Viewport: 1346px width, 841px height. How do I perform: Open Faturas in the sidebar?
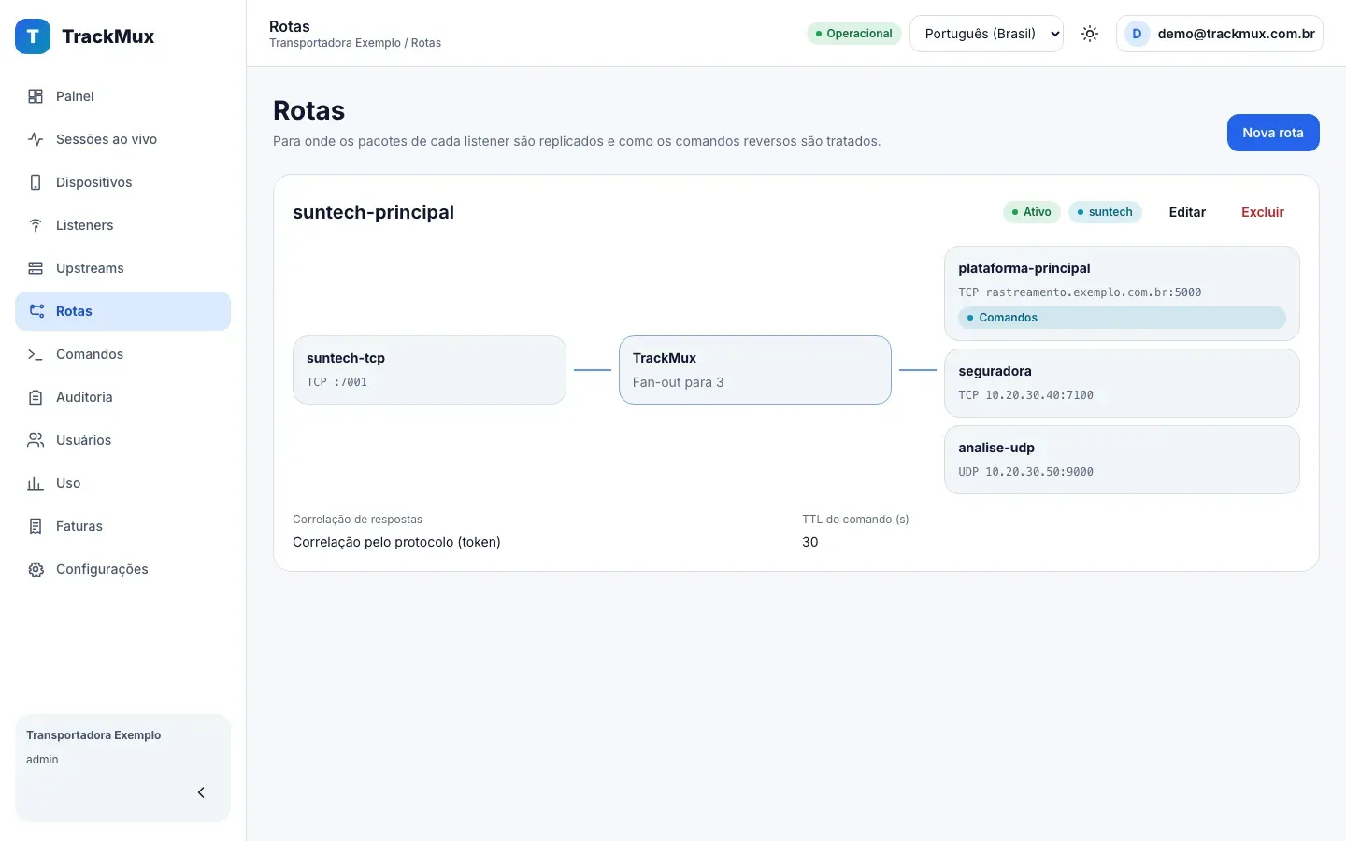(x=122, y=526)
